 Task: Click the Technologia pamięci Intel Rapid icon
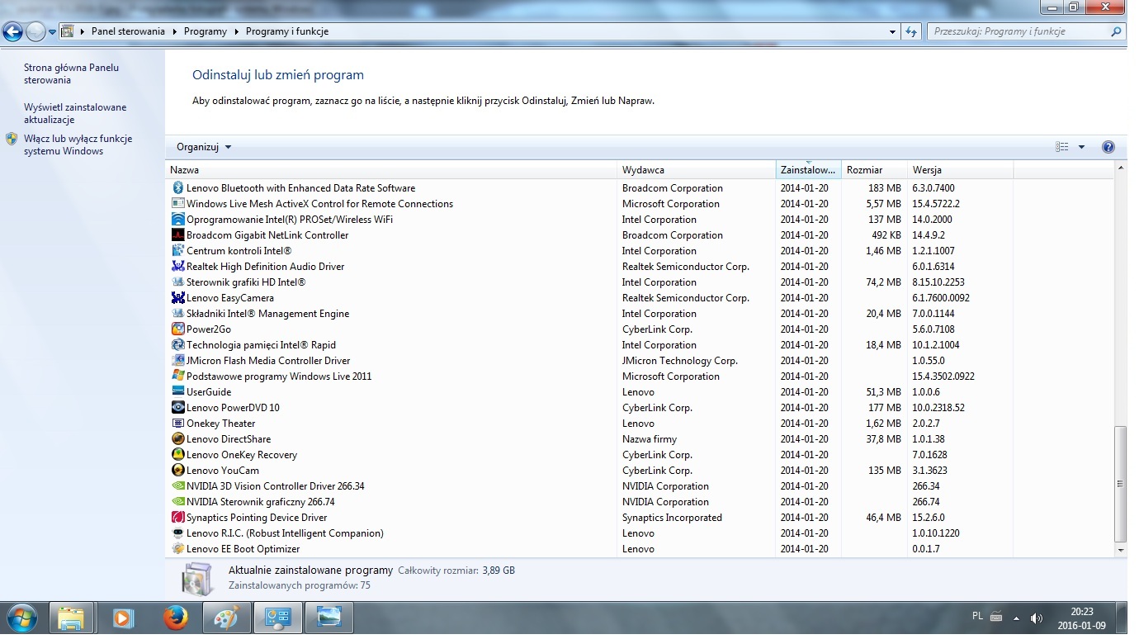click(x=177, y=345)
